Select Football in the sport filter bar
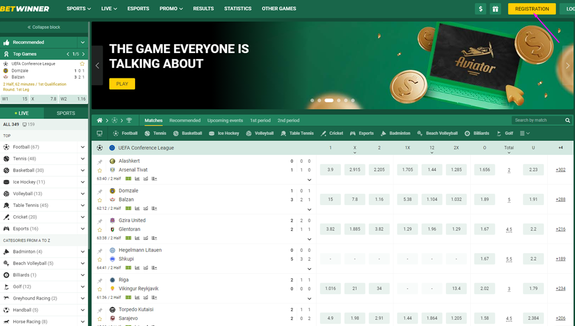Image resolution: width=575 pixels, height=326 pixels. click(125, 133)
